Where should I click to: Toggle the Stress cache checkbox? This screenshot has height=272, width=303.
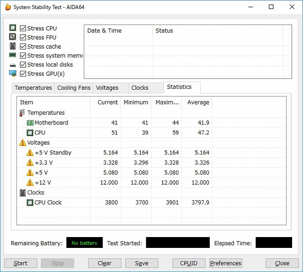23,46
